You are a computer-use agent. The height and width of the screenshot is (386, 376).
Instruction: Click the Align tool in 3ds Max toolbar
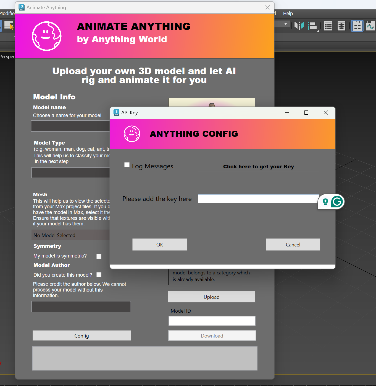tap(313, 26)
